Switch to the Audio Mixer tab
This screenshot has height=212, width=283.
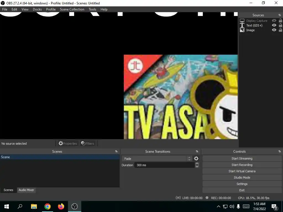(x=26, y=190)
